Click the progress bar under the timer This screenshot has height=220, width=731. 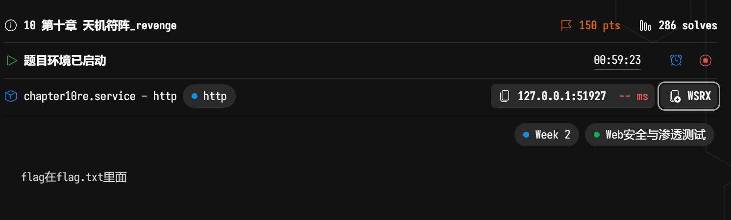(617, 69)
